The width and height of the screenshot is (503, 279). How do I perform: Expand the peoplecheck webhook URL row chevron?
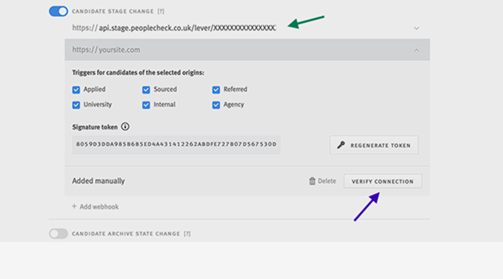coord(417,28)
